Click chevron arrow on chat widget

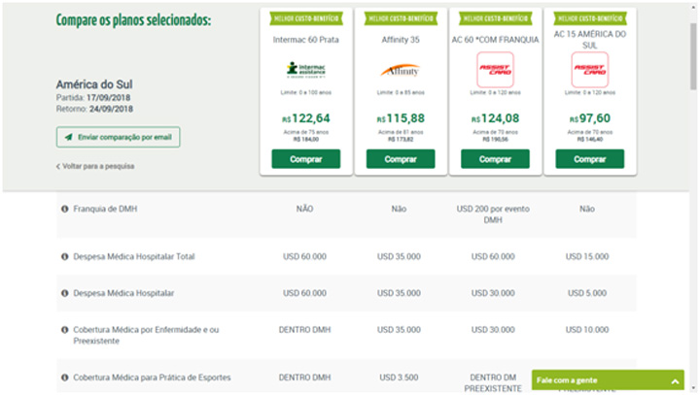click(x=675, y=381)
